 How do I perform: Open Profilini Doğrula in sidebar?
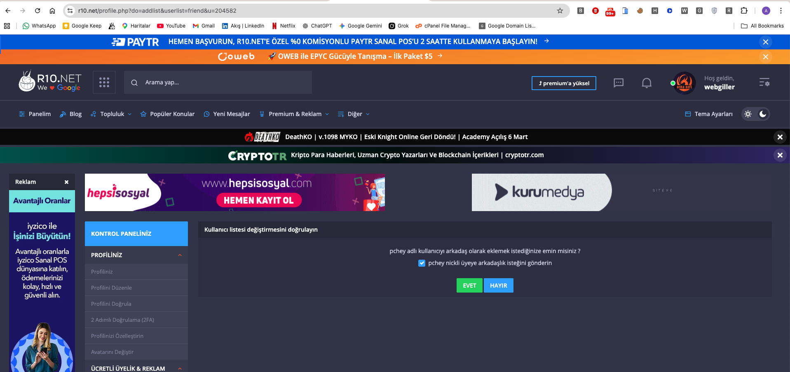click(x=136, y=304)
